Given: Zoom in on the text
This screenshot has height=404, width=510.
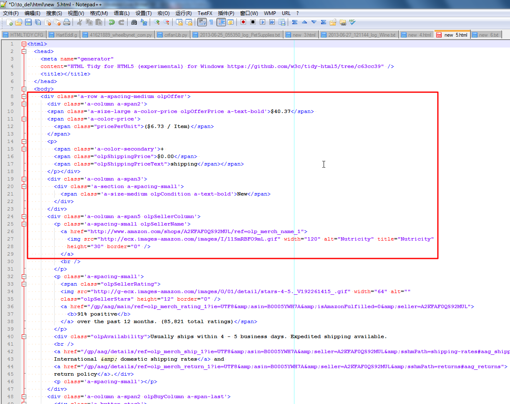Looking at the screenshot, I should 156,23.
